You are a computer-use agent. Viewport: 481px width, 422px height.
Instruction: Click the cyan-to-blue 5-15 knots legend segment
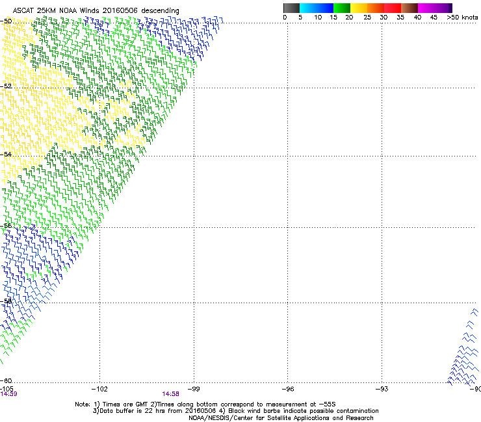coord(317,8)
